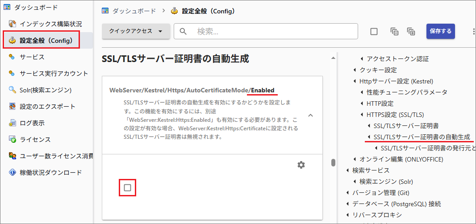Click the license icon in the sidebar

(x=13, y=140)
